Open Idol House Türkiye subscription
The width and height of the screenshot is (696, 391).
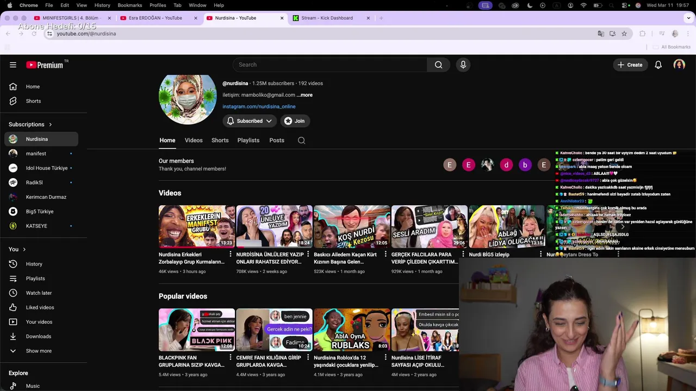coord(41,168)
